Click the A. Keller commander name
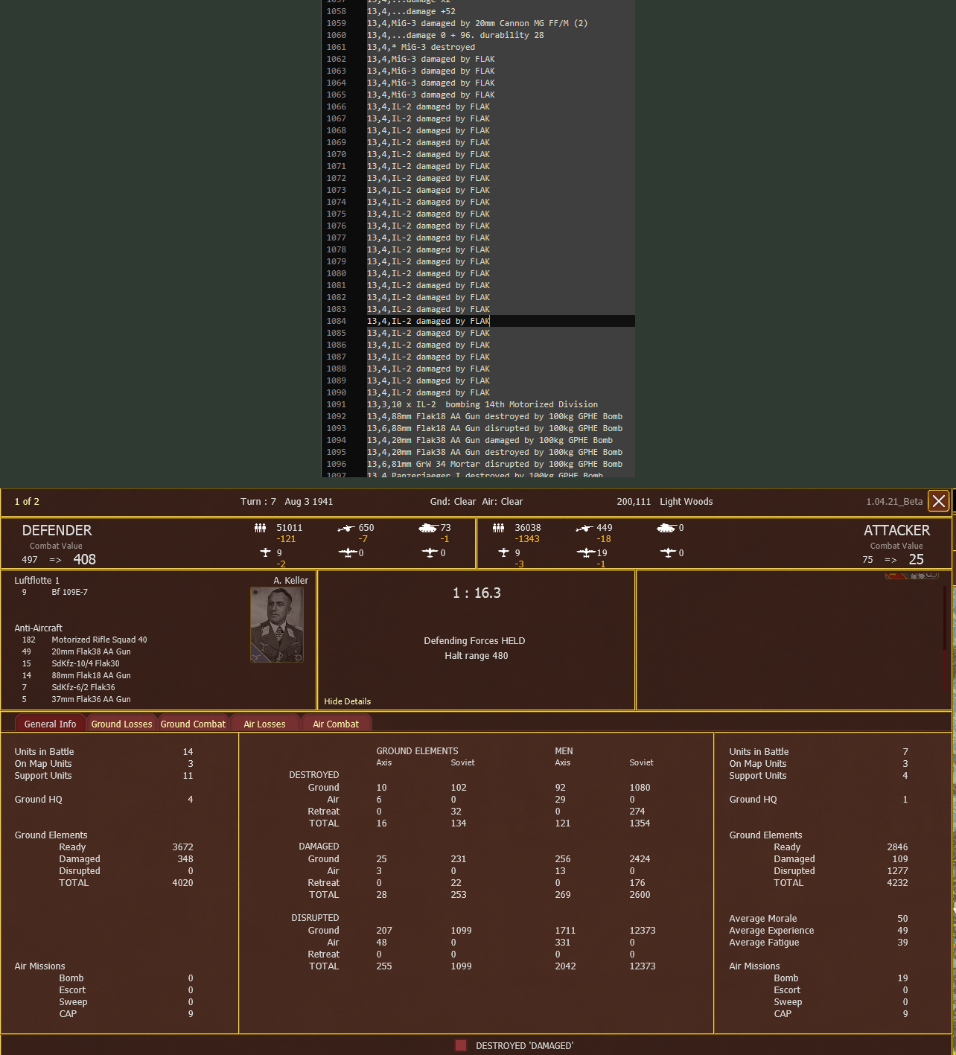This screenshot has width=956, height=1055. (x=290, y=580)
